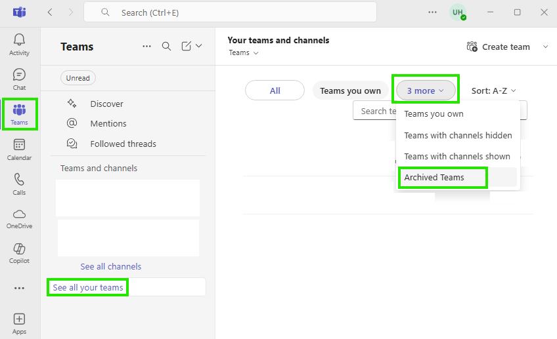Open the Sort: A-Z dropdown
Screen dimensions: 557x339
493,90
